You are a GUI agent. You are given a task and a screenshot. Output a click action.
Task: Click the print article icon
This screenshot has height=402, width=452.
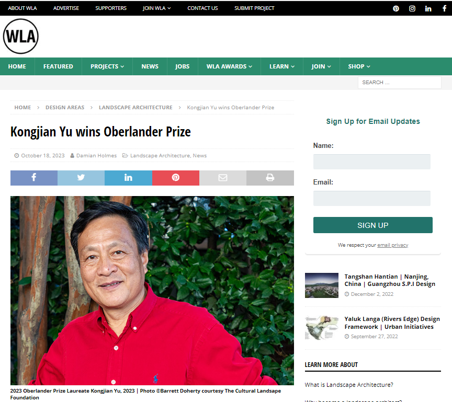tap(270, 178)
